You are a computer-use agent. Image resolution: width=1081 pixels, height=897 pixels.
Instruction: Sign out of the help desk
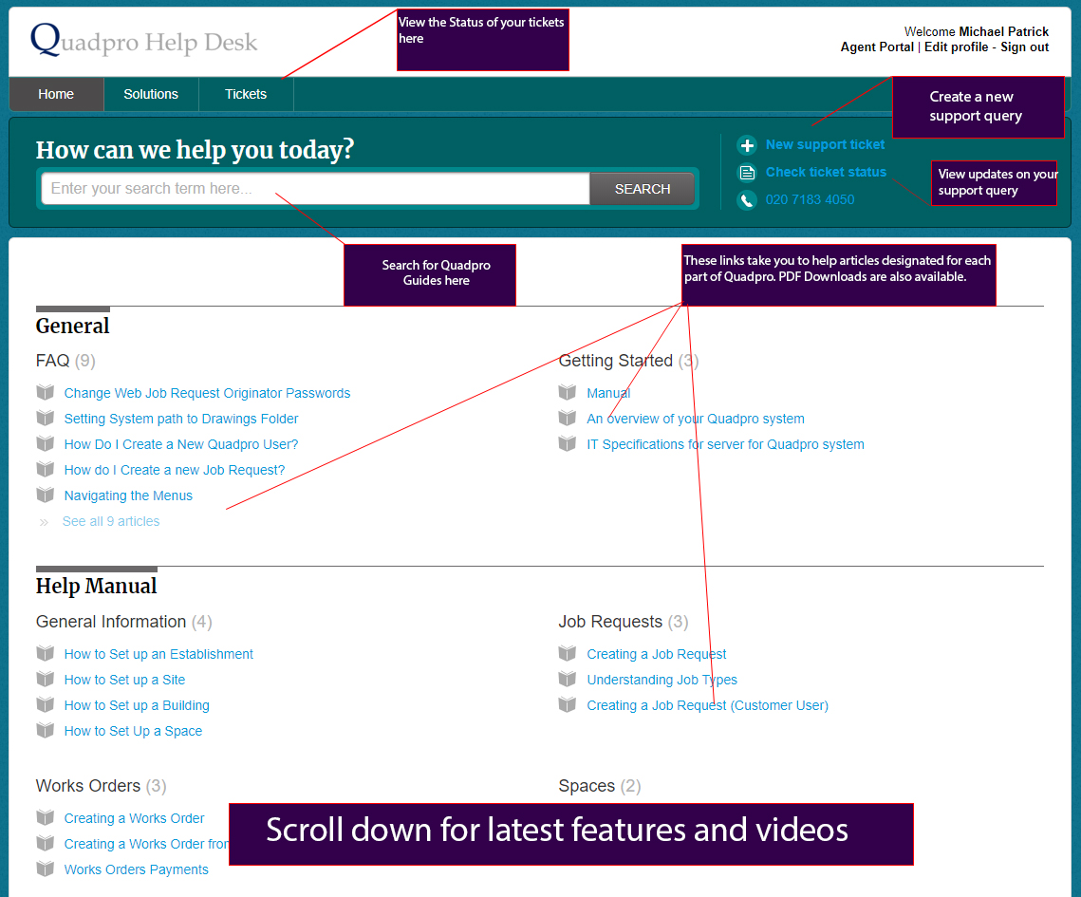pos(1024,47)
